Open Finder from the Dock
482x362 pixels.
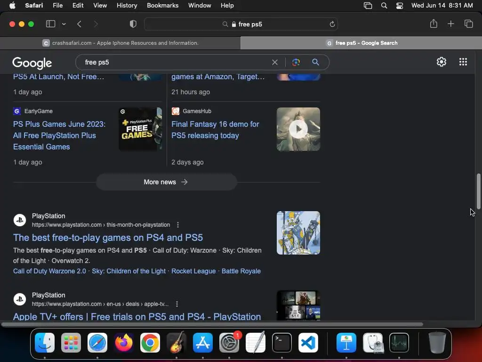(45, 343)
